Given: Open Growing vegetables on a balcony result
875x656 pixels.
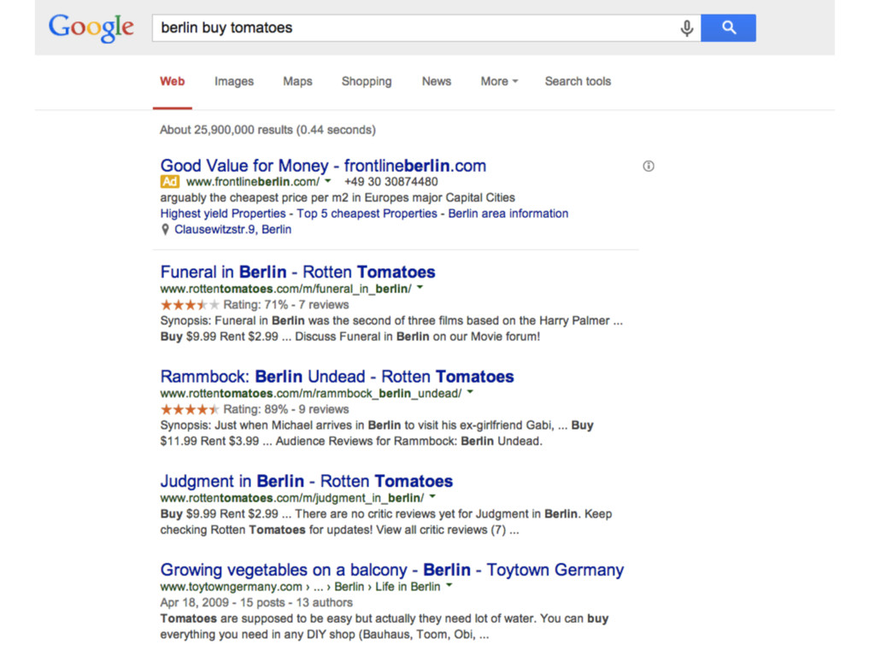Looking at the screenshot, I should point(391,570).
